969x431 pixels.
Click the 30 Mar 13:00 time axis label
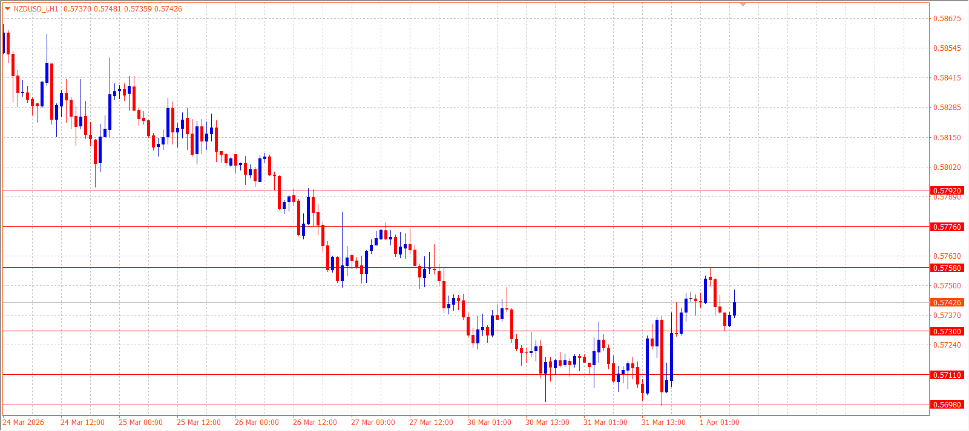[x=547, y=423]
